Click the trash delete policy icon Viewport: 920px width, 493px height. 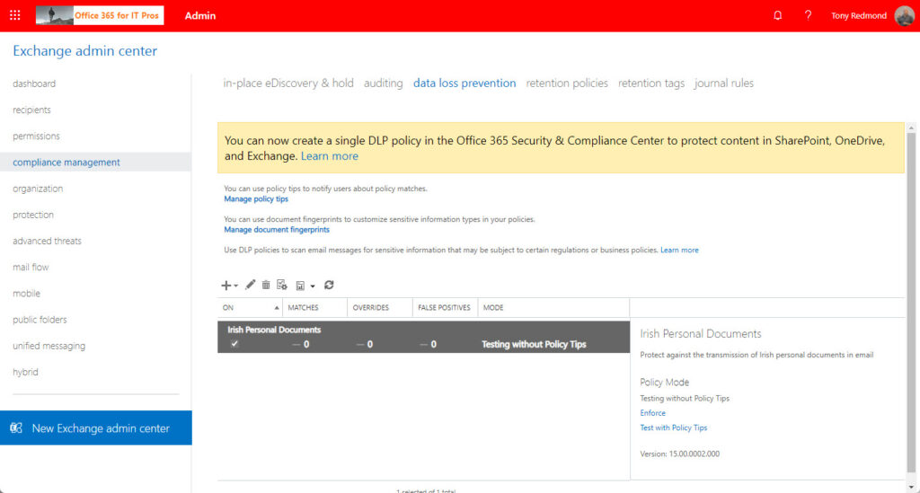[266, 285]
